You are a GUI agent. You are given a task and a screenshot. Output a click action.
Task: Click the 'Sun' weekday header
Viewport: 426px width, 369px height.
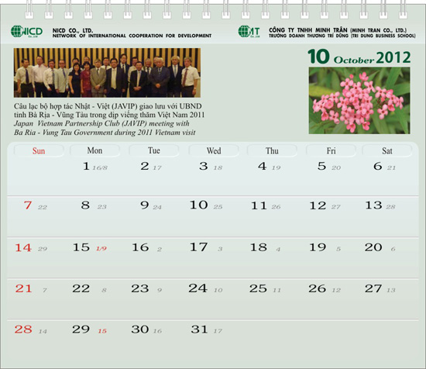(x=39, y=150)
